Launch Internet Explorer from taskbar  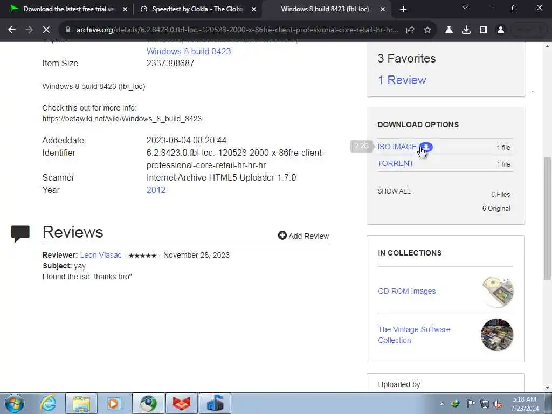pyautogui.click(x=47, y=403)
